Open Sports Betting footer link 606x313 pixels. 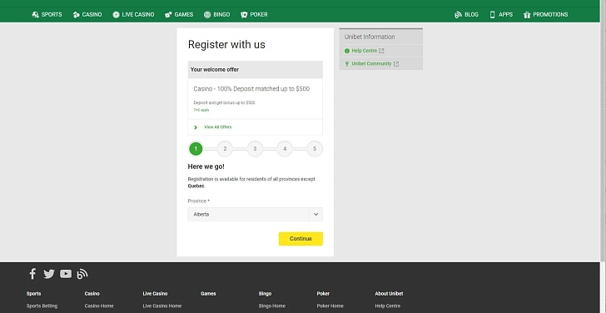point(42,306)
